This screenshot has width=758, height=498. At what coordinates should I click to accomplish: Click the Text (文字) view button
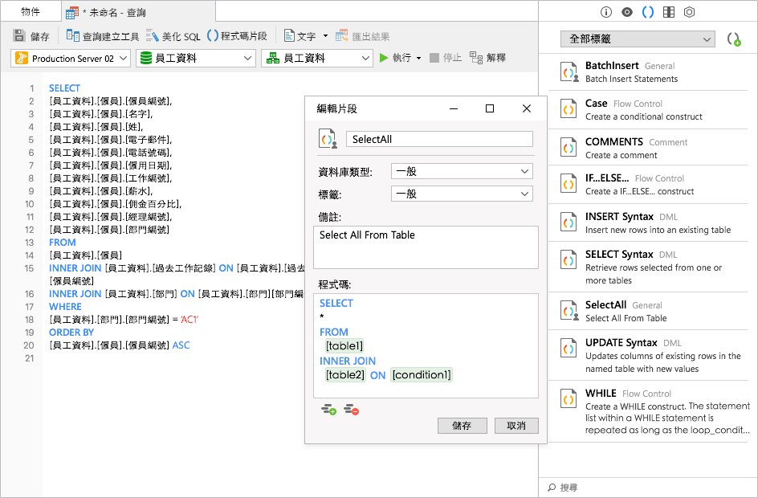coord(300,36)
